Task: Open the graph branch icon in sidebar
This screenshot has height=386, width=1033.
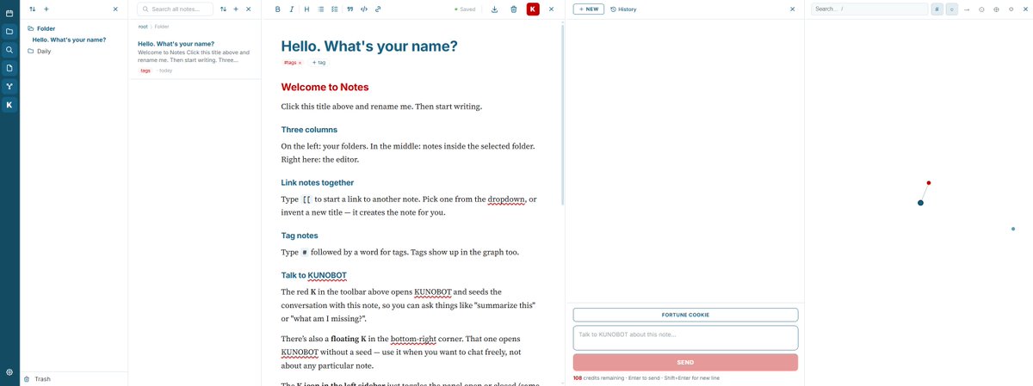Action: (x=9, y=86)
